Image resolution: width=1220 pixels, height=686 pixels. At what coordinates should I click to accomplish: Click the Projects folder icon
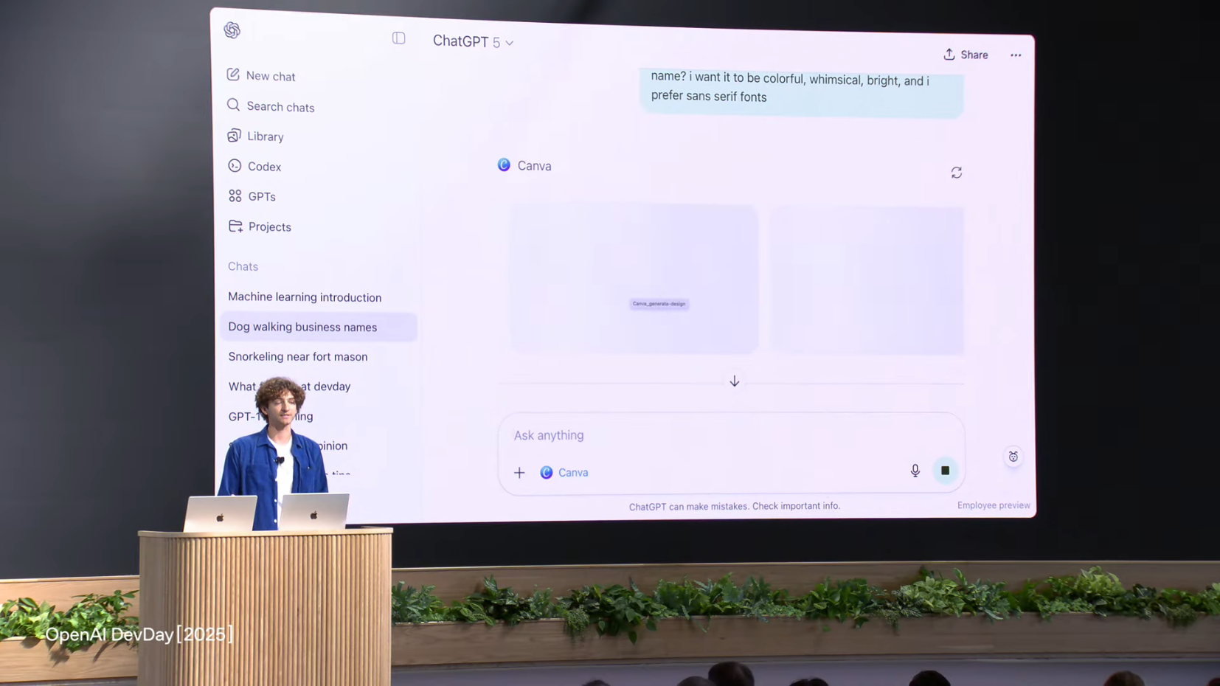click(235, 226)
